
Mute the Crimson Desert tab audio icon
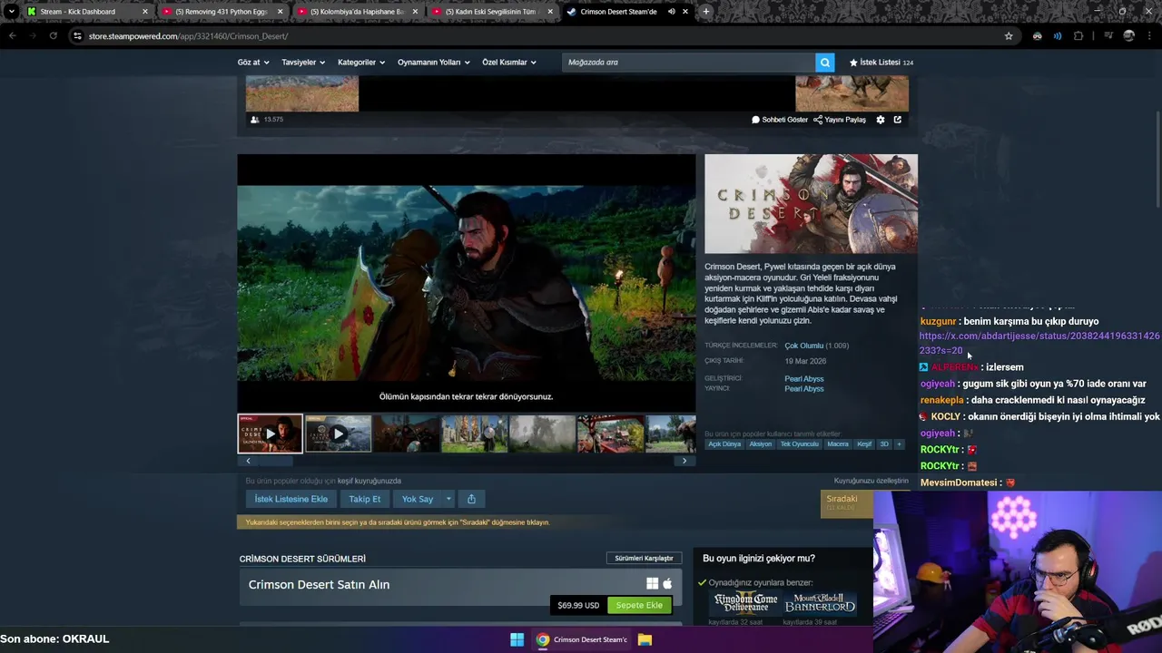(x=672, y=12)
